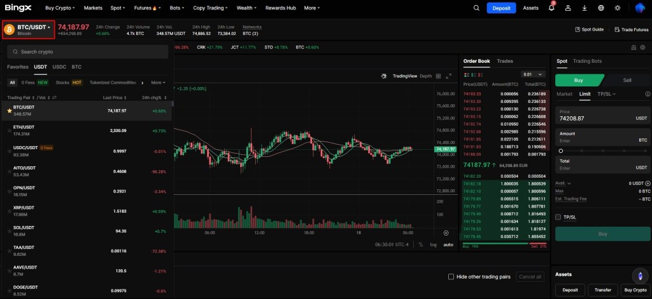The height and width of the screenshot is (299, 652).
Task: Open the Favorites tab in pair list
Action: 18,67
